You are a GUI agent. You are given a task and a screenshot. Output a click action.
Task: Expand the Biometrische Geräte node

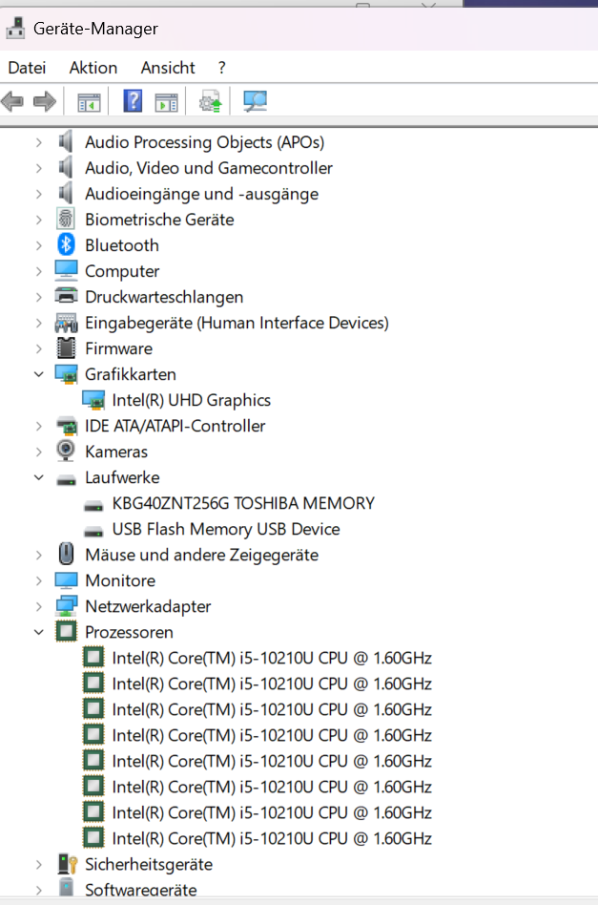(39, 220)
